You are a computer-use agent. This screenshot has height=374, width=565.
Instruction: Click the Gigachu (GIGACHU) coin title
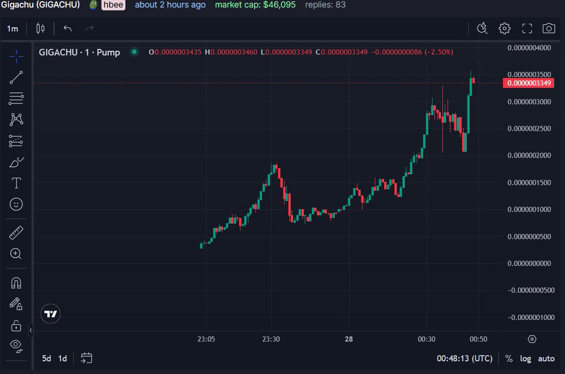pyautogui.click(x=40, y=5)
